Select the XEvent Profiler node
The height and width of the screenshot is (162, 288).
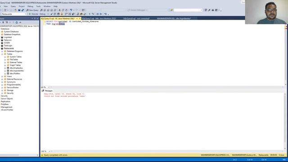coord(7,110)
